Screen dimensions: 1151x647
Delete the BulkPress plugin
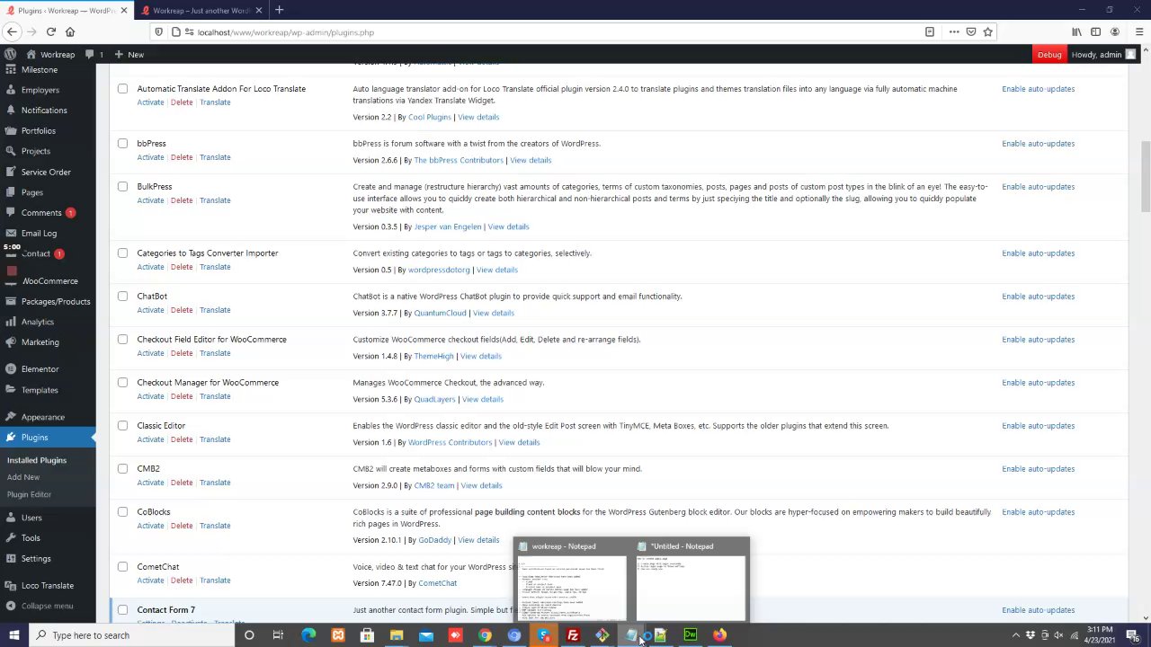(182, 200)
